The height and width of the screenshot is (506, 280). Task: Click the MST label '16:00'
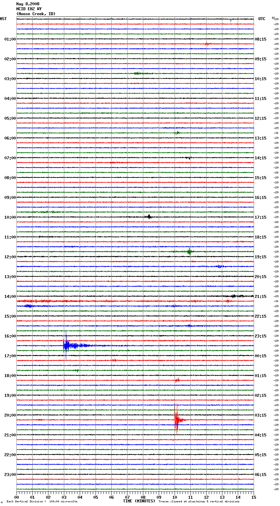click(10, 336)
